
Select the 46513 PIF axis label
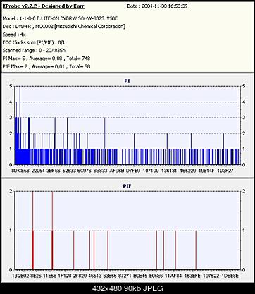(94, 276)
